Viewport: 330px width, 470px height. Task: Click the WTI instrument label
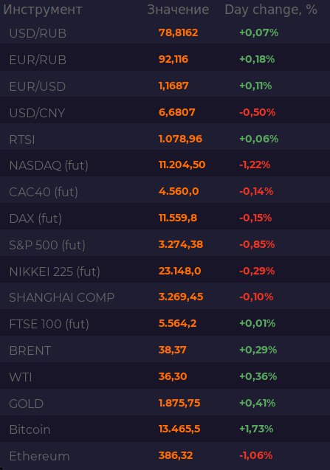(21, 377)
